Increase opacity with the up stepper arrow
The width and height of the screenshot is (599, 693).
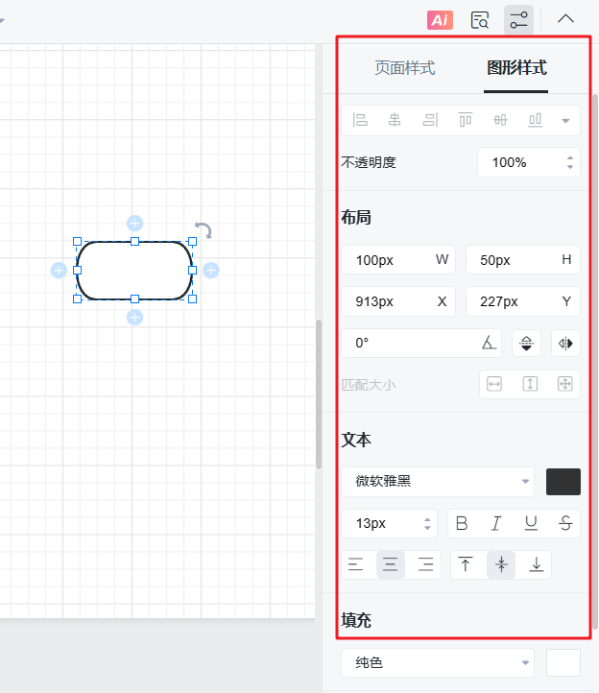tap(570, 158)
